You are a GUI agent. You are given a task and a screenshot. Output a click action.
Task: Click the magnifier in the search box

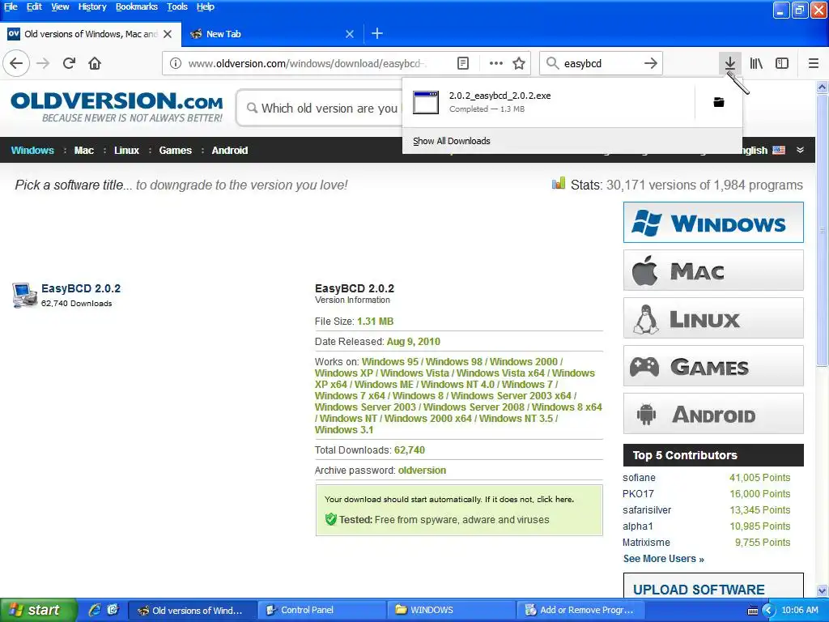click(552, 63)
